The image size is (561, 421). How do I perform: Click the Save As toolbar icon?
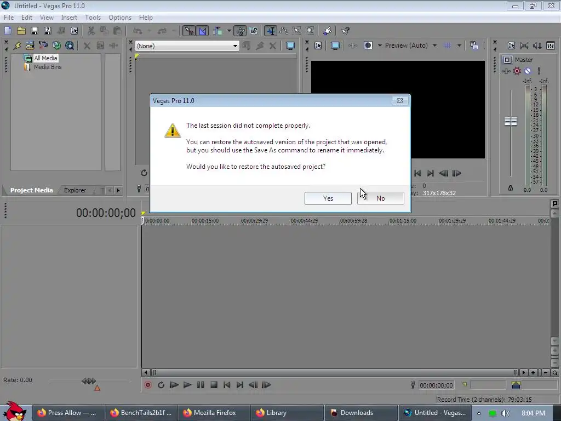click(48, 31)
